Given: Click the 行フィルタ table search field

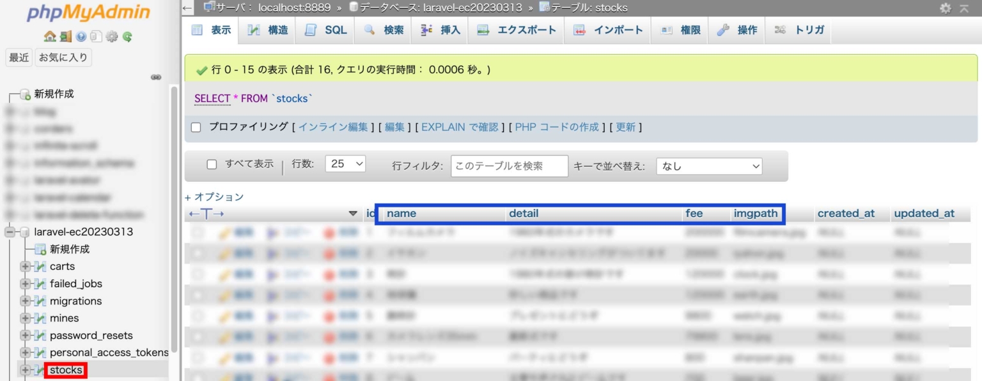Looking at the screenshot, I should [x=509, y=166].
